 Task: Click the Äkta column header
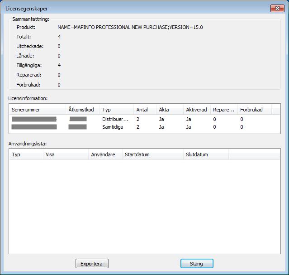pyautogui.click(x=170, y=110)
